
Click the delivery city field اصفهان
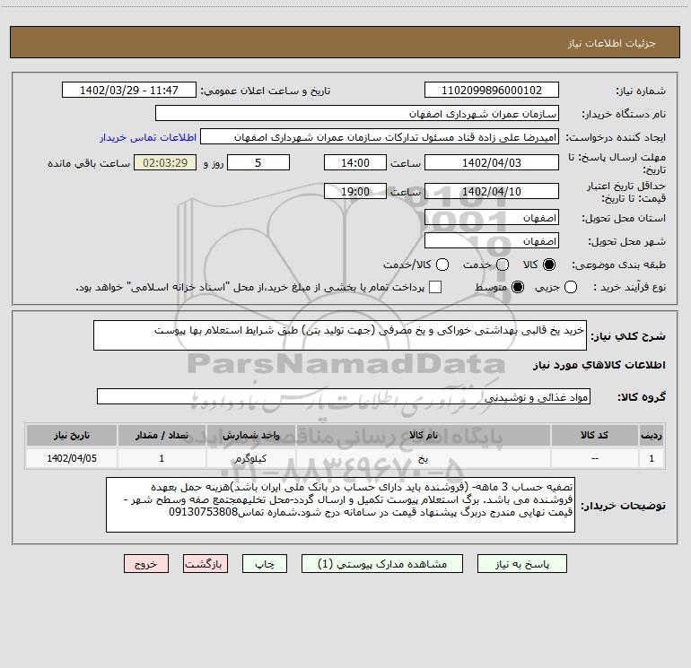[492, 241]
